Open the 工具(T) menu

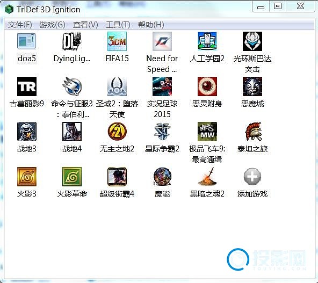tap(118, 25)
